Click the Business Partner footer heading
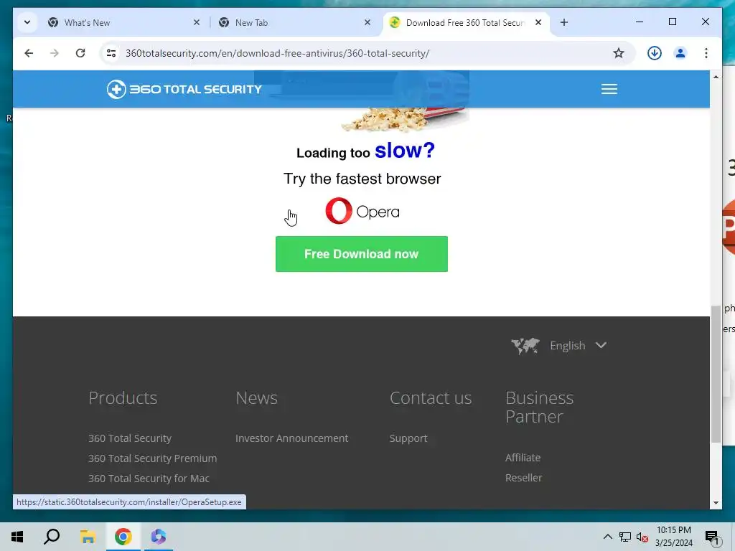Image resolution: width=735 pixels, height=551 pixels. coord(539,408)
